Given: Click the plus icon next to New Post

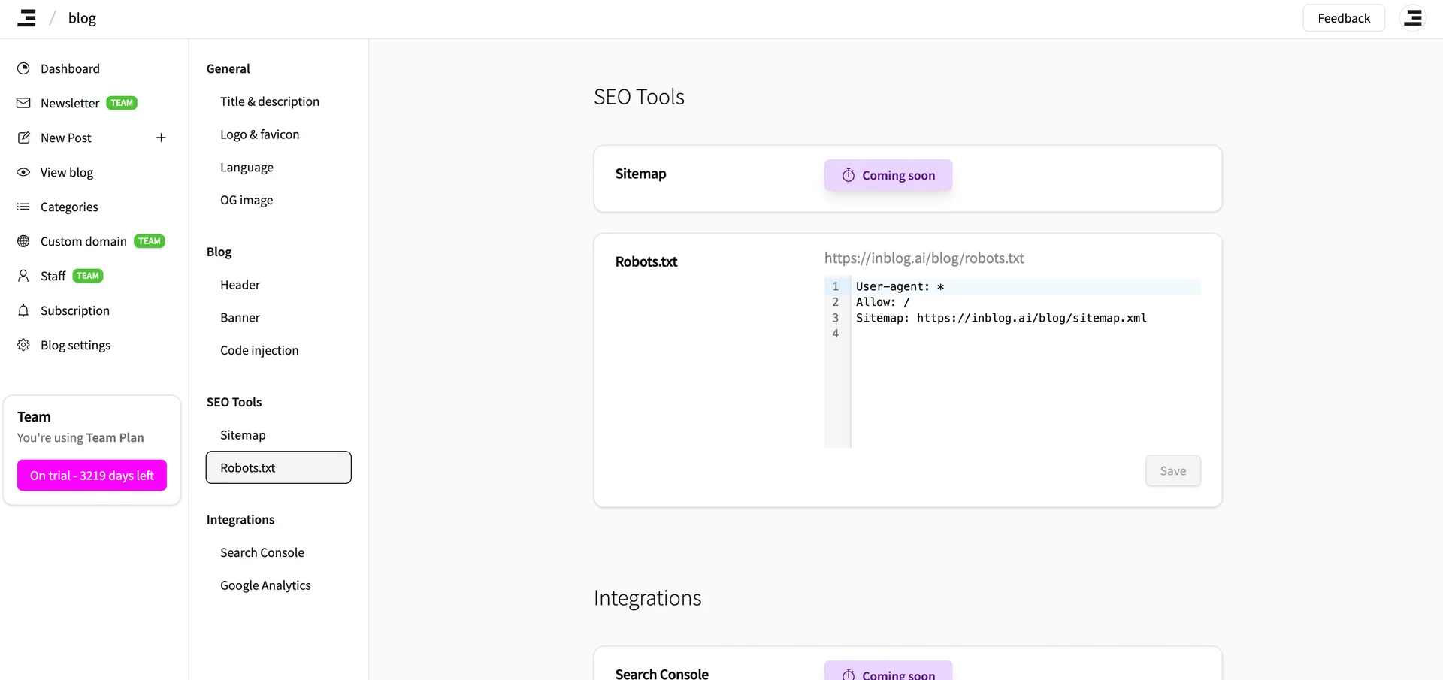Looking at the screenshot, I should click(x=162, y=138).
